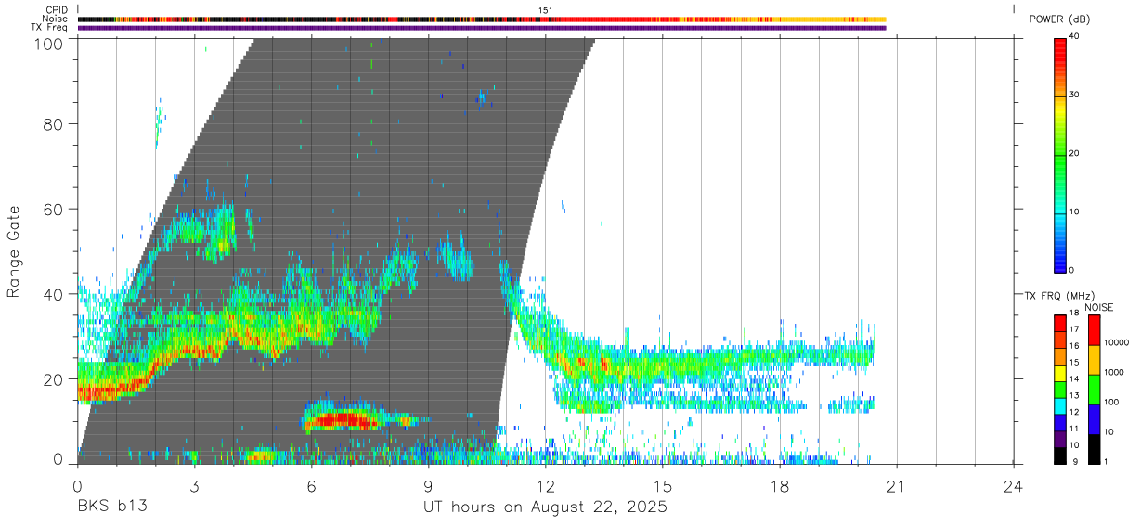Click the Noise row label above the plot
Screen dimensions: 1140x526
(55, 19)
